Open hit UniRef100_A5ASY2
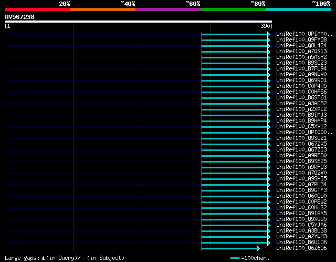The image size is (336, 262). click(x=301, y=57)
